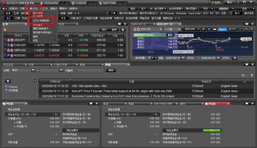The height and width of the screenshot is (148, 257).
Task: Click the 23:00 start time field
Action: click(191, 58)
